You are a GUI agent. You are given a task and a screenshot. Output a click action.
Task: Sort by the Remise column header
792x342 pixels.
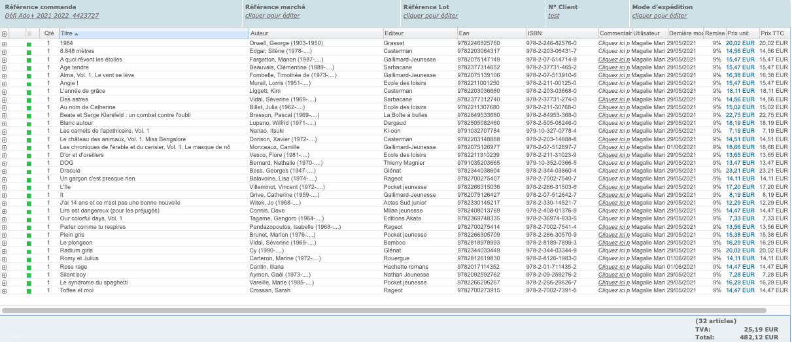pyautogui.click(x=715, y=33)
